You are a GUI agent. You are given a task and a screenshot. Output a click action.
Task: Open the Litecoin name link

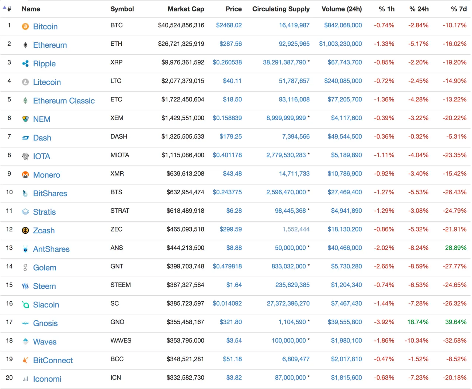click(x=47, y=82)
